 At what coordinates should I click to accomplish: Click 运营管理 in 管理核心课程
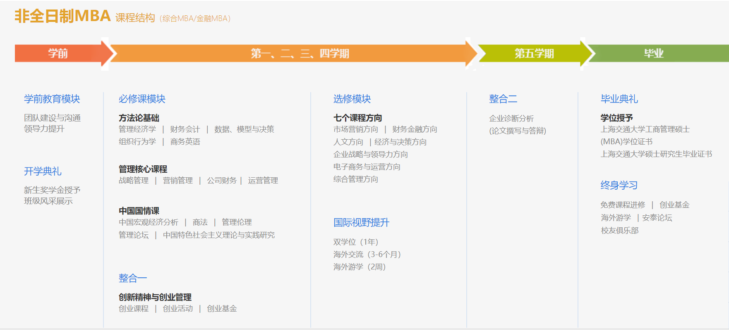(x=263, y=181)
